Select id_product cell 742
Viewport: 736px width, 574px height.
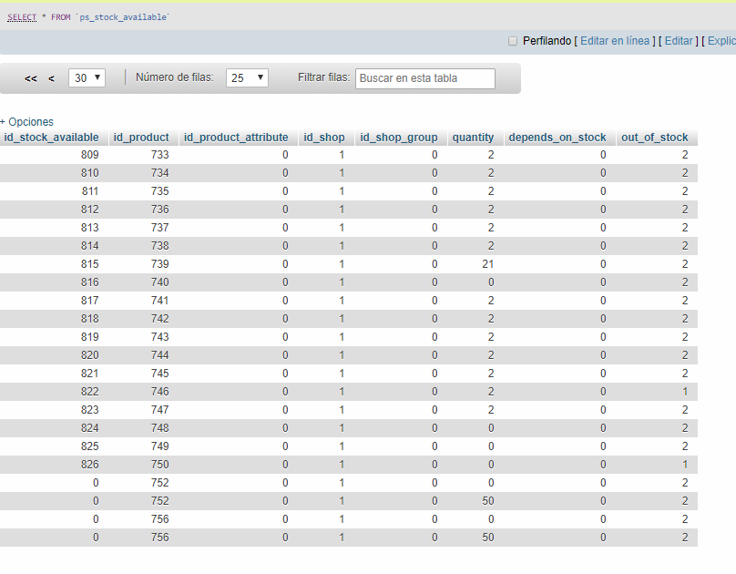click(x=160, y=319)
